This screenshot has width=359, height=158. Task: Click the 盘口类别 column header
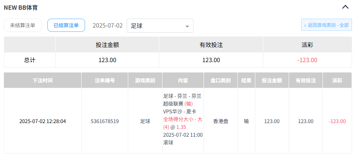click(220, 81)
